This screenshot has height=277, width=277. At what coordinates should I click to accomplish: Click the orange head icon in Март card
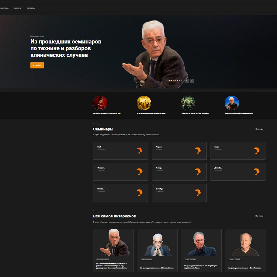tap(256, 151)
